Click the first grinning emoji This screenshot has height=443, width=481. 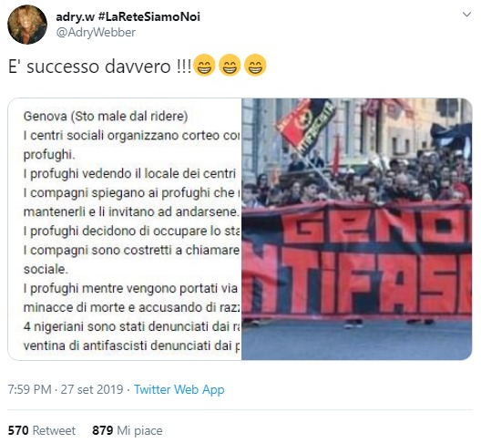tap(205, 65)
